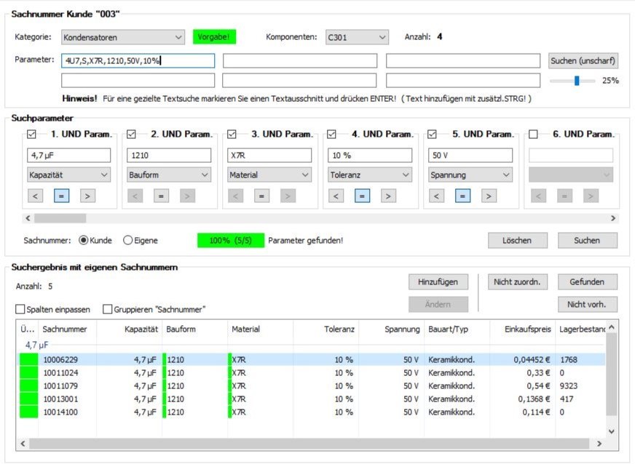Click Bauart/Typ column header
Image resolution: width=635 pixels, height=464 pixels.
click(457, 329)
